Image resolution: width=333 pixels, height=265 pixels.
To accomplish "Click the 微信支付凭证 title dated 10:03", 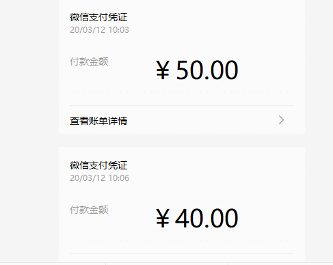I will (98, 17).
